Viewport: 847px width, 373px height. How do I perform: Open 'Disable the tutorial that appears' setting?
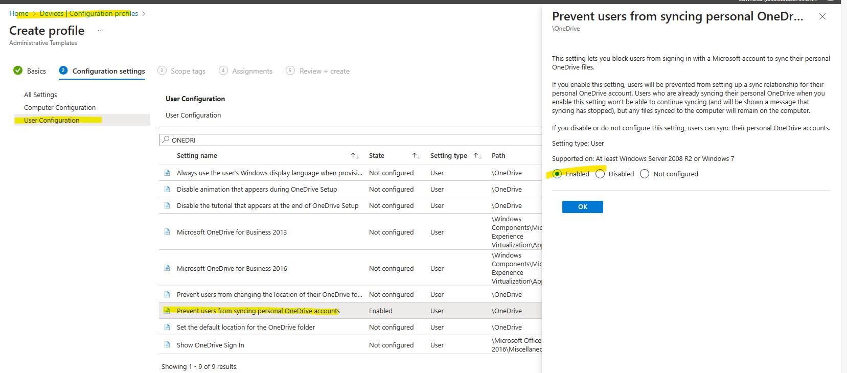click(x=267, y=205)
